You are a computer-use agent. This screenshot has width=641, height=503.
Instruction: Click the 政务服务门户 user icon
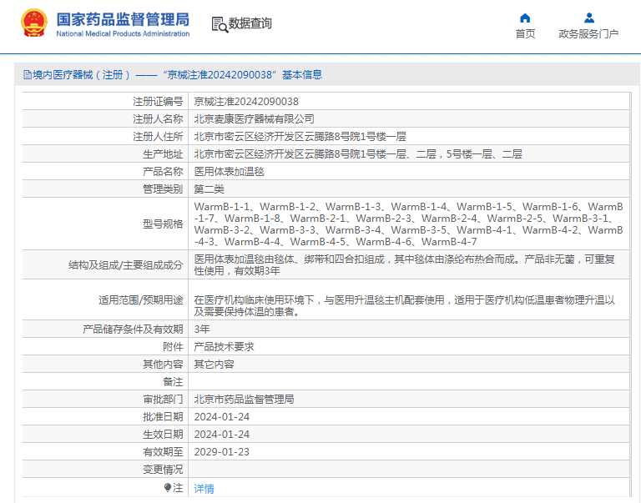tap(589, 18)
